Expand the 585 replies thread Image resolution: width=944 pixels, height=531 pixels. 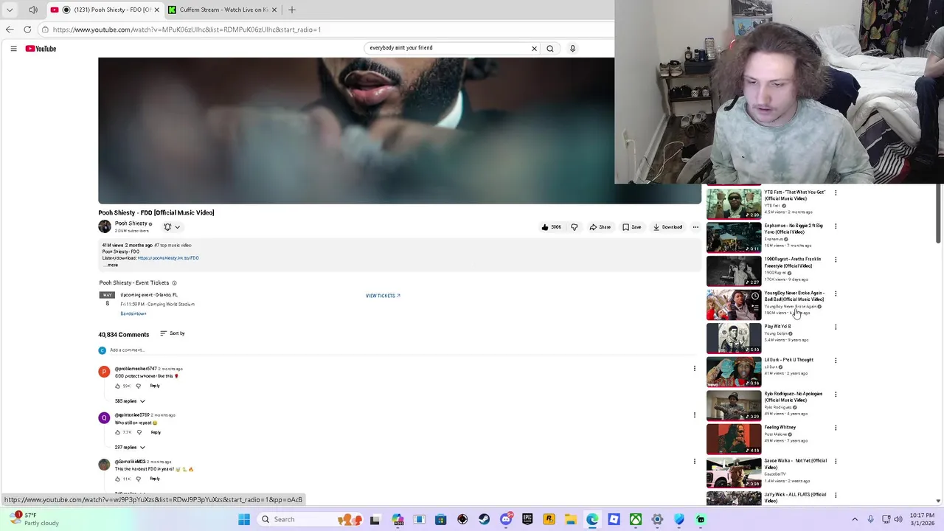(130, 401)
